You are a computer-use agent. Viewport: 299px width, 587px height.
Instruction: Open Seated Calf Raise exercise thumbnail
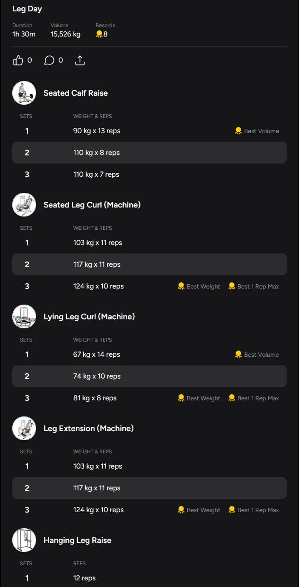tap(24, 93)
